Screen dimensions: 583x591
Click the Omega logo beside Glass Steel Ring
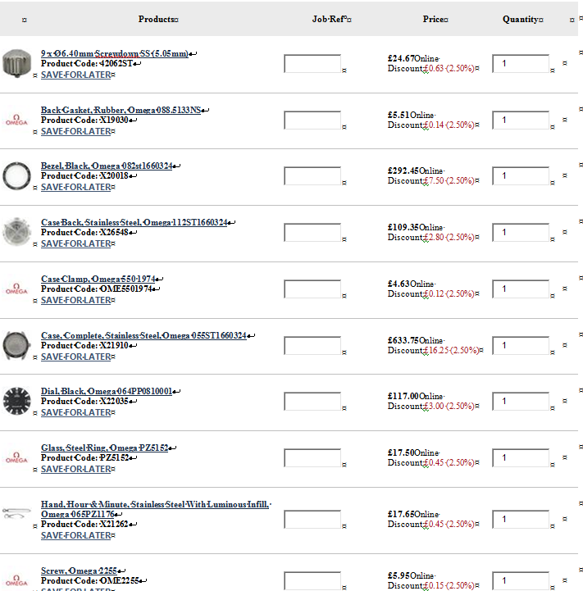pyautogui.click(x=16, y=457)
